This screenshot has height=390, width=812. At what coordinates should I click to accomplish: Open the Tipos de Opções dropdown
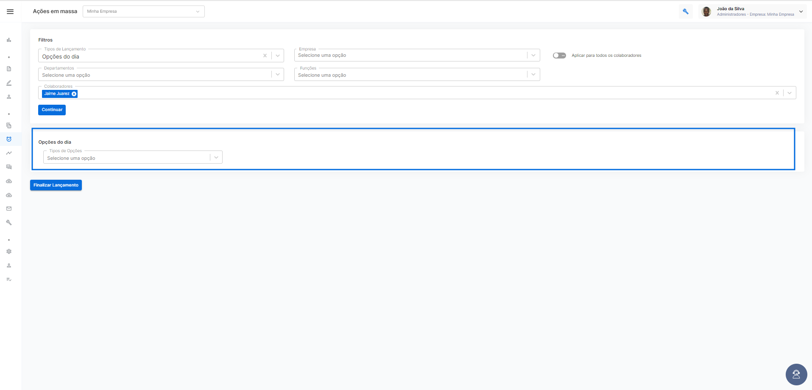pos(133,157)
